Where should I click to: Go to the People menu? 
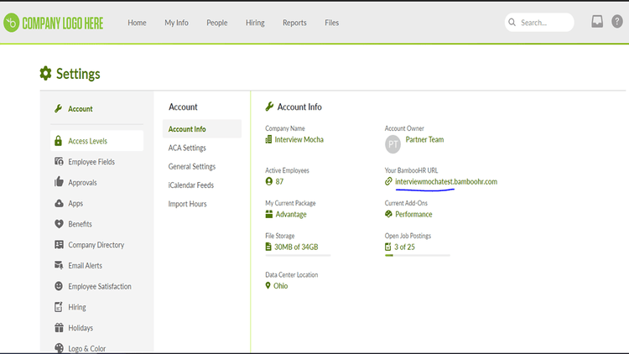point(217,23)
